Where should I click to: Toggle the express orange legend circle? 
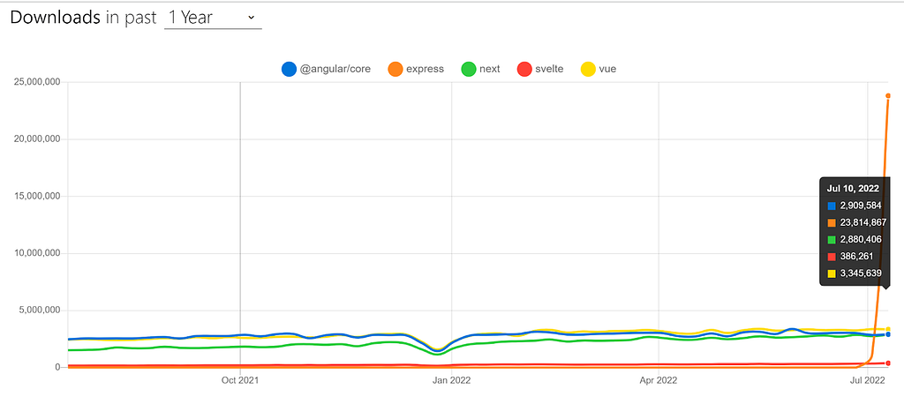pos(396,69)
